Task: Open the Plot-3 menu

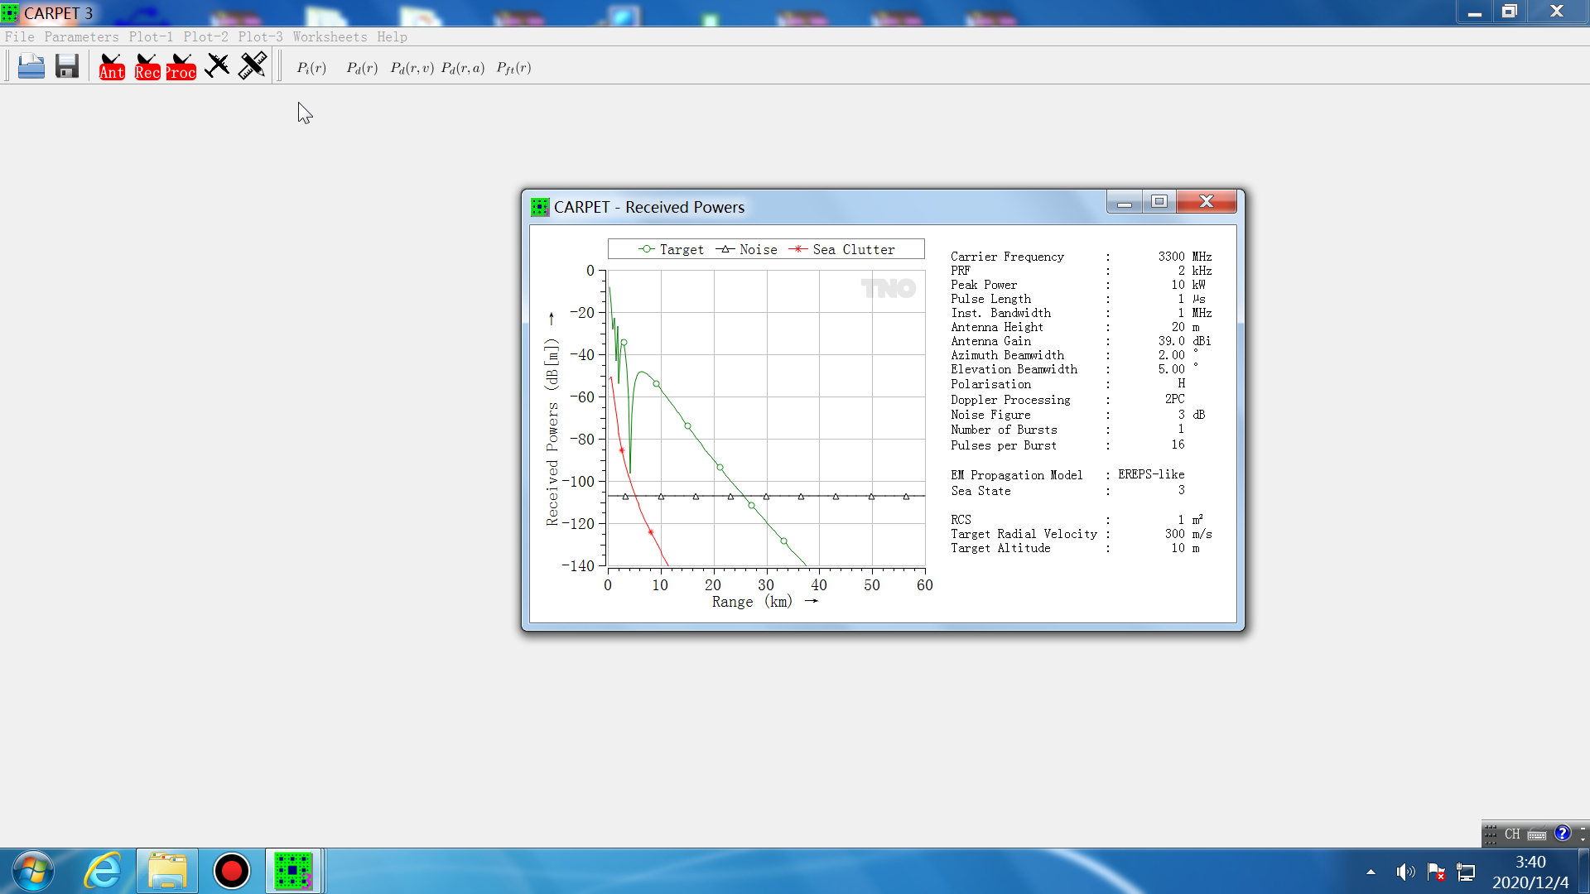Action: pyautogui.click(x=260, y=36)
